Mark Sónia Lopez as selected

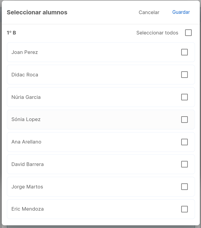[184, 120]
